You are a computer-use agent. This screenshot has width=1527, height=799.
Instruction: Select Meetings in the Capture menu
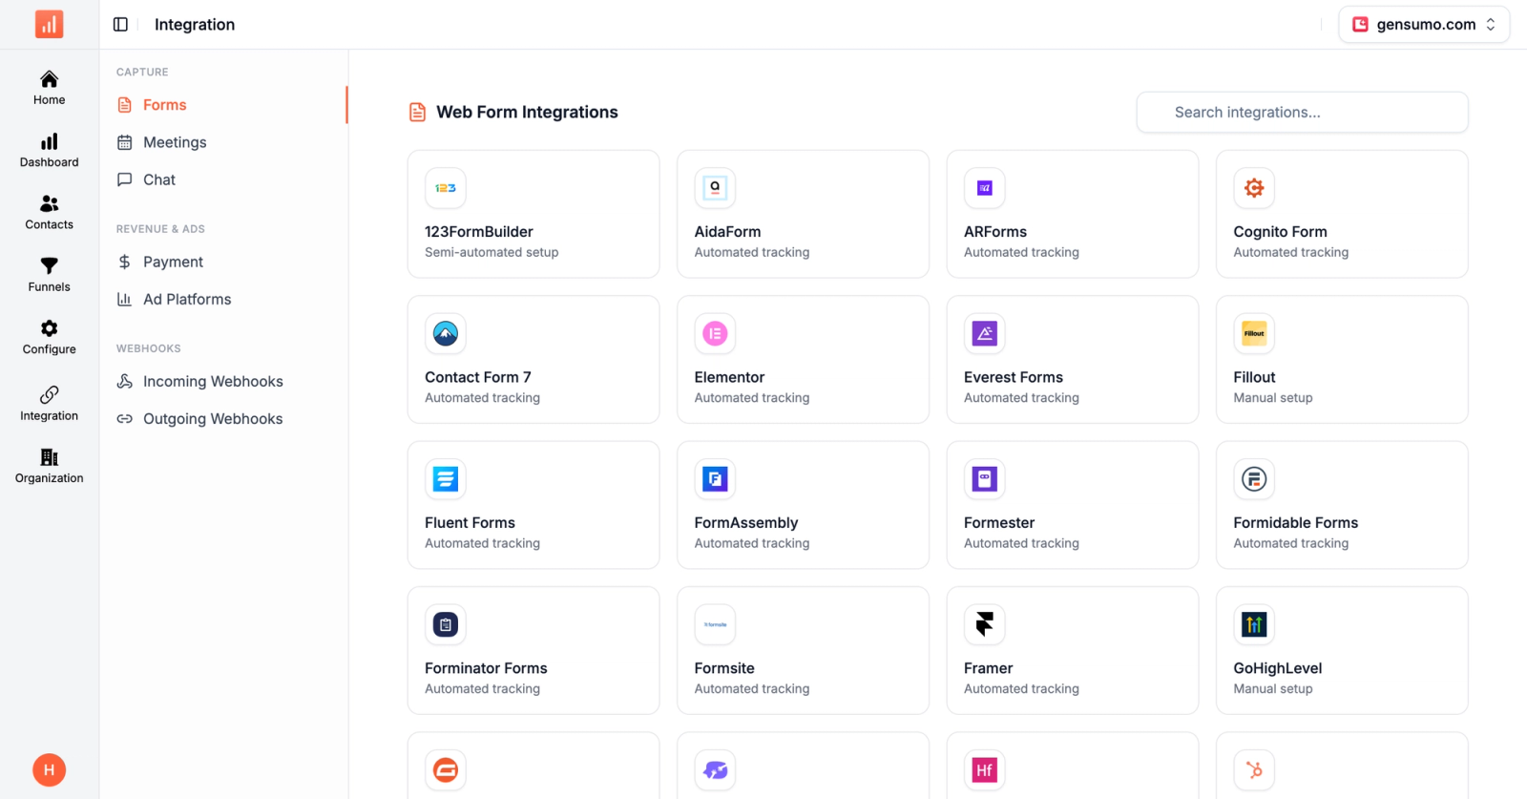click(x=224, y=142)
